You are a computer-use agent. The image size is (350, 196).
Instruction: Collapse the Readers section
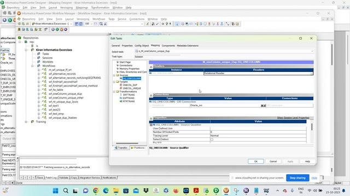[151, 66]
